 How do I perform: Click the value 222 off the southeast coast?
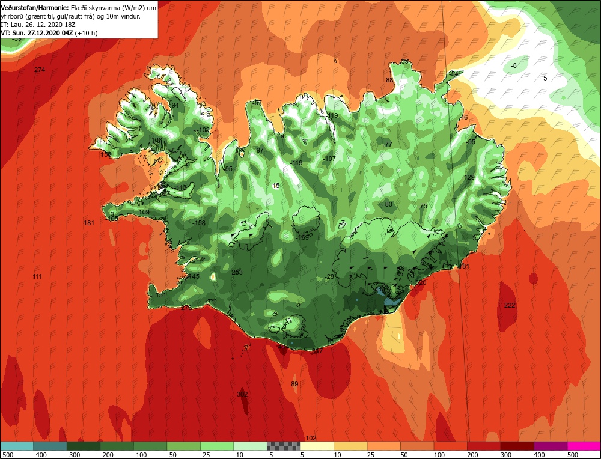point(510,305)
